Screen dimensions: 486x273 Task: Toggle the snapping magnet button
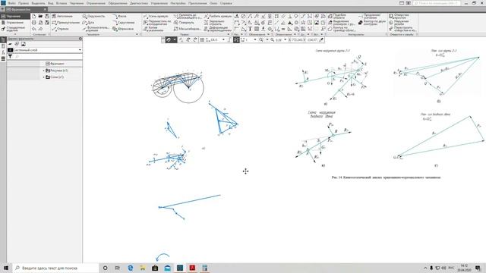point(168,40)
